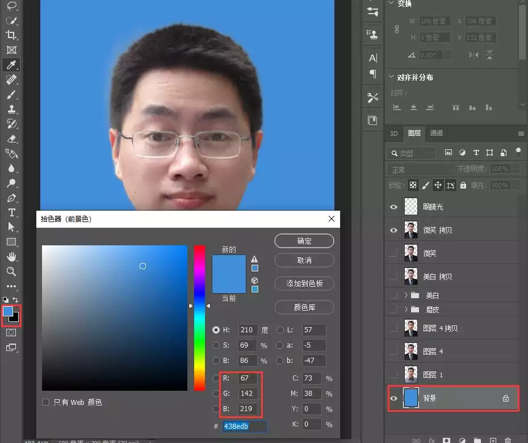528x443 pixels.
Task: Select the G green radio button
Action: (x=216, y=393)
